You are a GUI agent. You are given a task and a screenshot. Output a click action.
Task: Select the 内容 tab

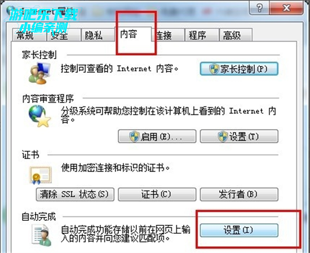[133, 34]
